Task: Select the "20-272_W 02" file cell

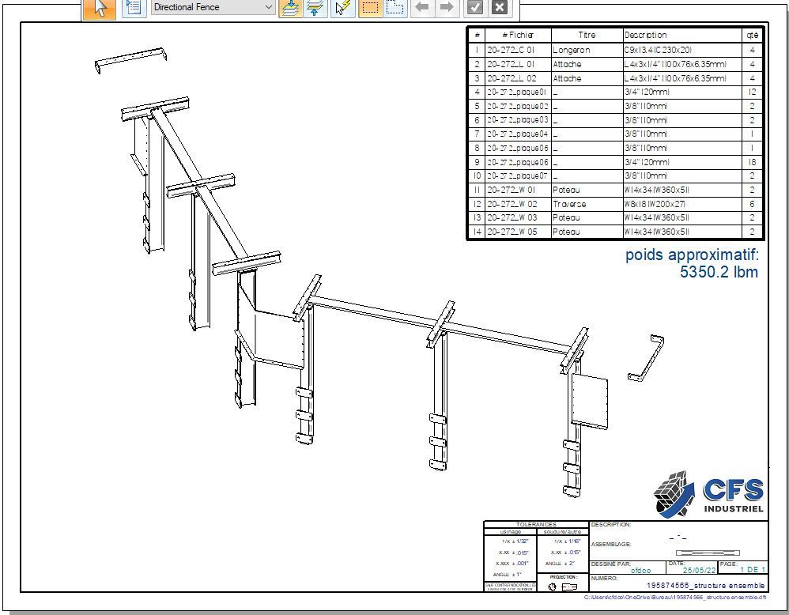Action: point(518,204)
